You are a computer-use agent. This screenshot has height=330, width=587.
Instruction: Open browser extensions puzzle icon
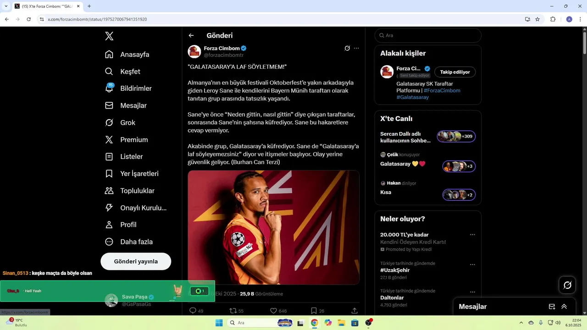(553, 19)
